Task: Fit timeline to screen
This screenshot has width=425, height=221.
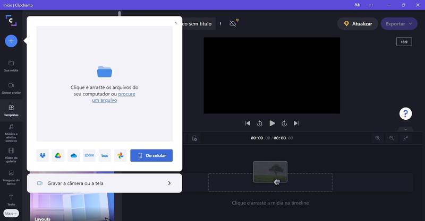Action: tap(405, 138)
